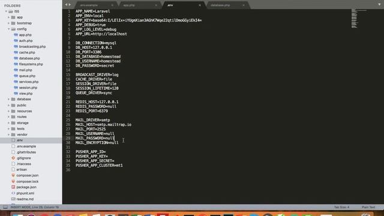This screenshot has height=216, width=384.
Task: Expand the database folder arrow
Action: click(8, 99)
